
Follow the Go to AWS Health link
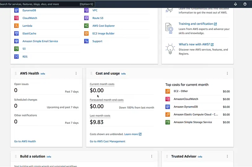(x=25, y=141)
